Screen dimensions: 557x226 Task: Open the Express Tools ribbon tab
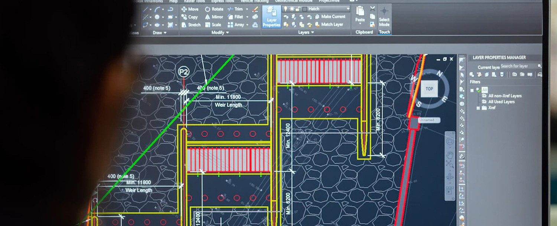tap(223, 1)
